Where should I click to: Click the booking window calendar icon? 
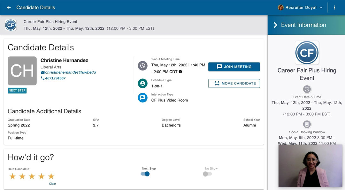pyautogui.click(x=307, y=124)
